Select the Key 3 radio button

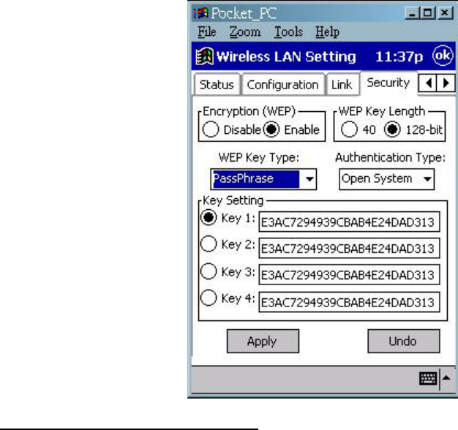(209, 271)
